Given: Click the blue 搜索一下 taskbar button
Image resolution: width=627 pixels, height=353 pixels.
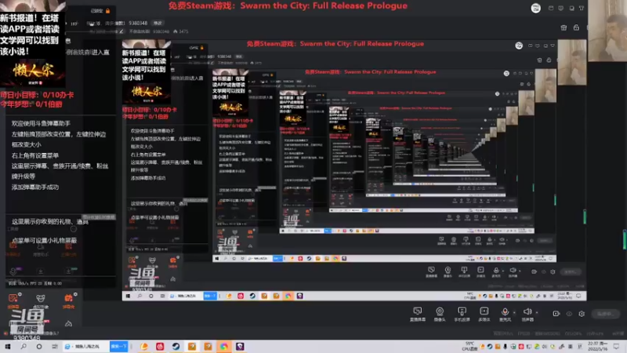Looking at the screenshot, I should pyautogui.click(x=119, y=347).
